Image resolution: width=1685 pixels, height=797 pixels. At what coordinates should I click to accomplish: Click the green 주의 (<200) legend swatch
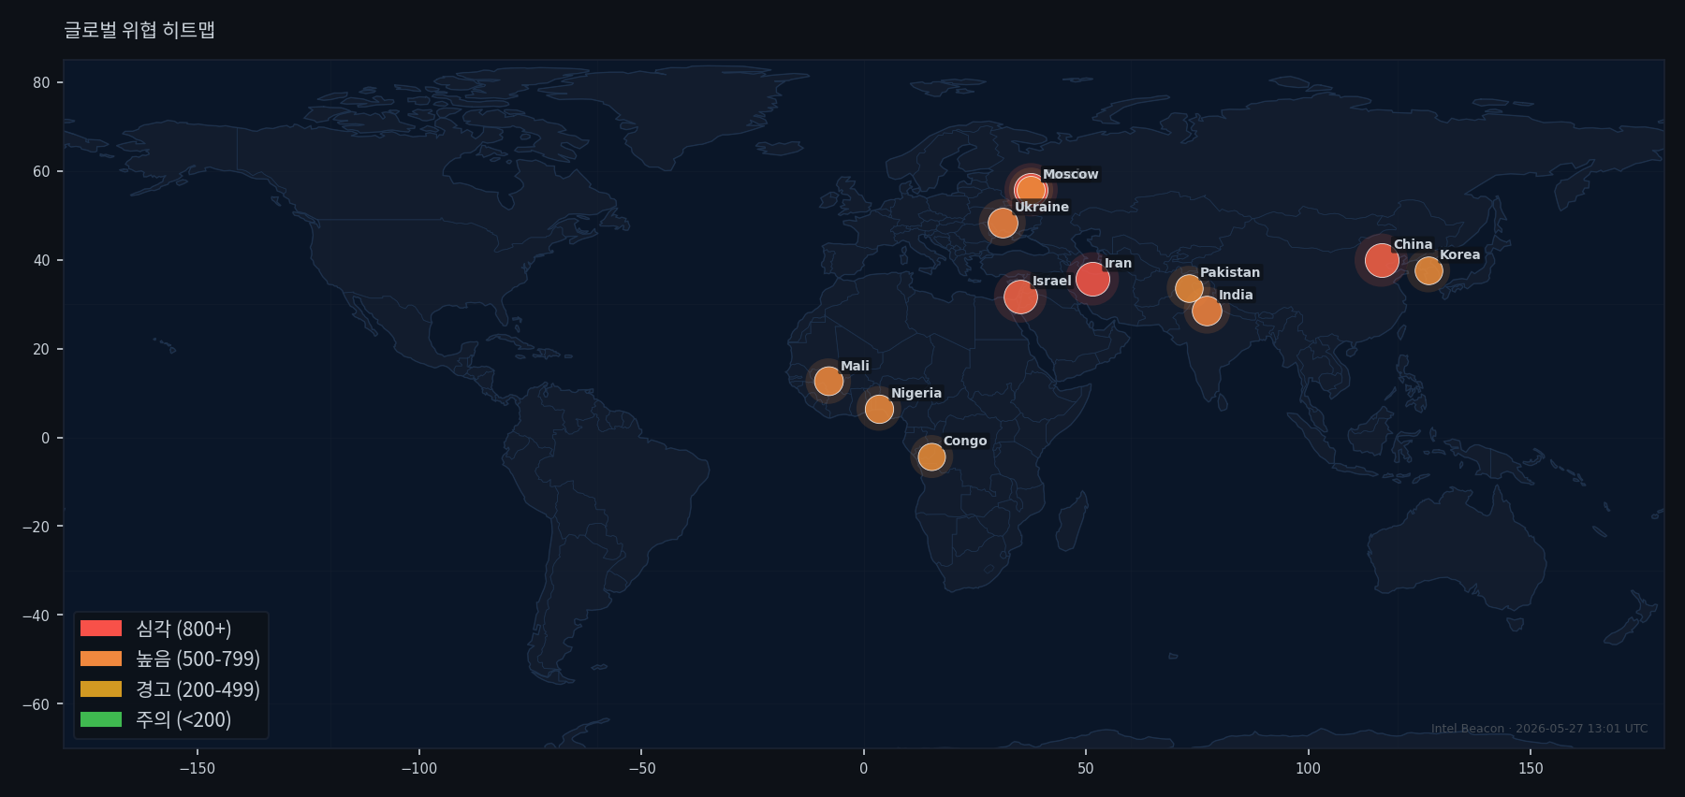click(101, 719)
